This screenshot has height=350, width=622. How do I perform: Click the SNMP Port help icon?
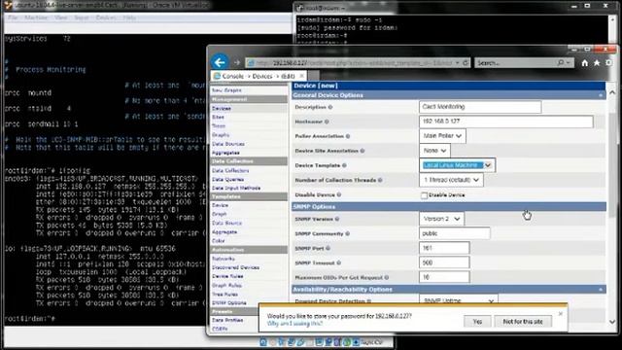pyautogui.click(x=328, y=249)
